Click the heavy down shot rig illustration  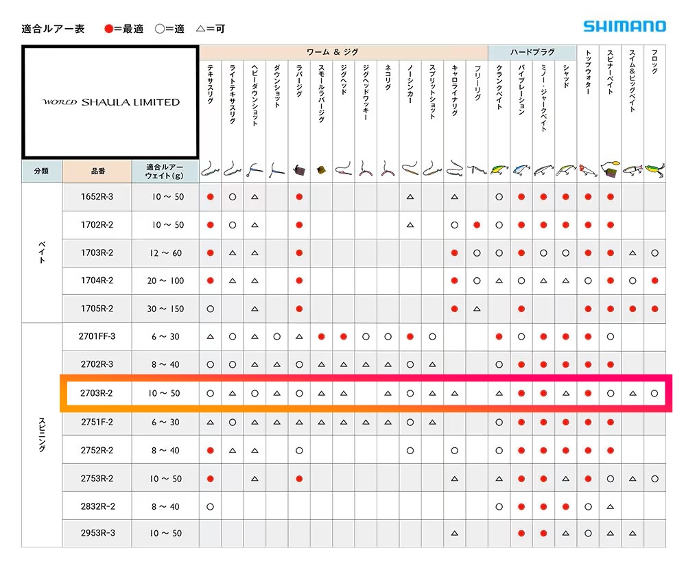[x=255, y=169]
